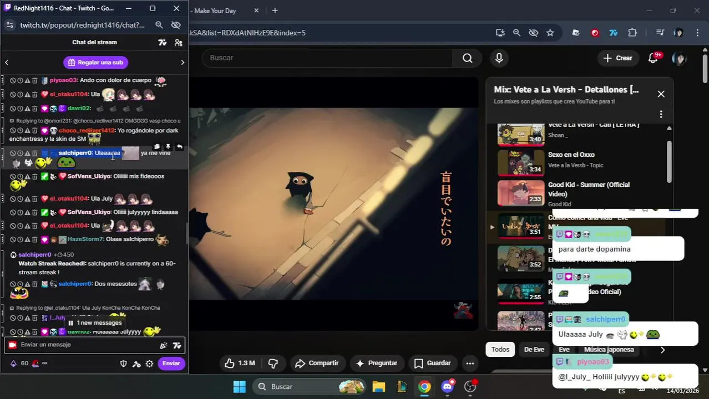The height and width of the screenshot is (399, 709).
Task: Click YouTube Buscar search field
Action: tap(327, 58)
